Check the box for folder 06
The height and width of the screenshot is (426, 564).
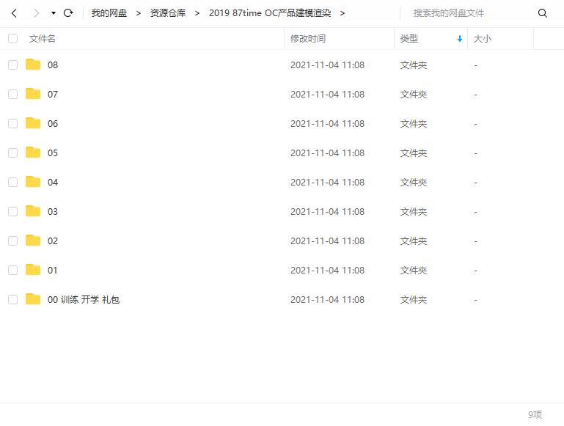coord(13,124)
